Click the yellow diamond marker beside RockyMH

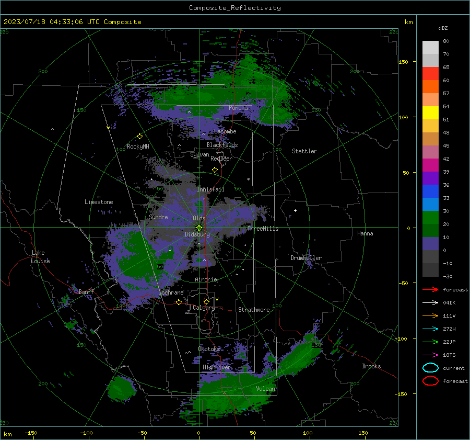pyautogui.click(x=139, y=137)
